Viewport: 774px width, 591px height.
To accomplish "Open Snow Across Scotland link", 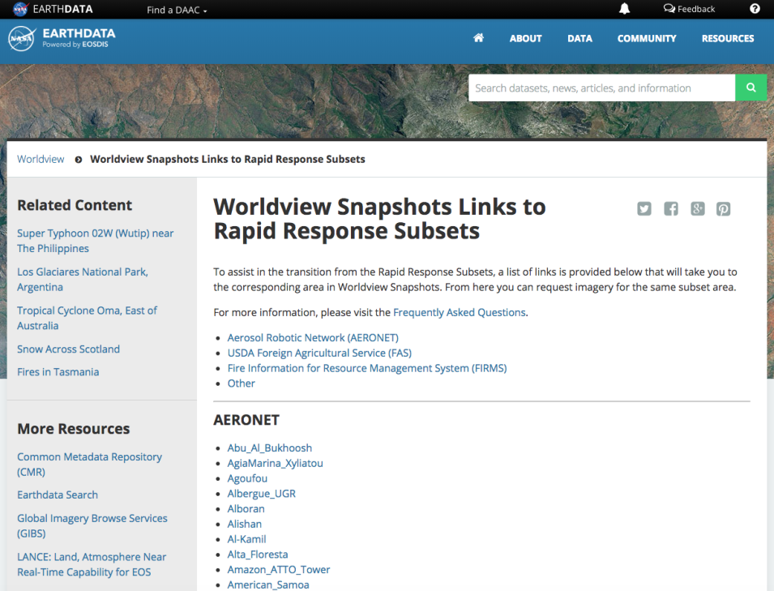I will pos(68,349).
